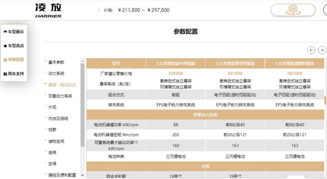Click the 前驱 cell

pos(176,95)
